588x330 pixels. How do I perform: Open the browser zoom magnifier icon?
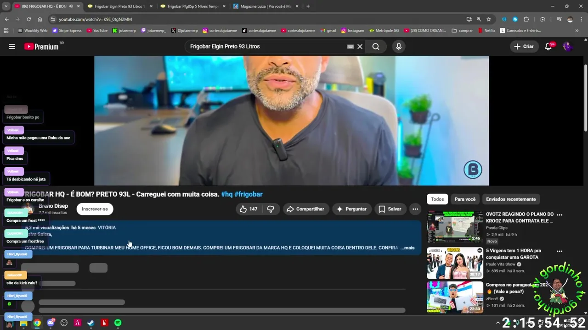479,19
